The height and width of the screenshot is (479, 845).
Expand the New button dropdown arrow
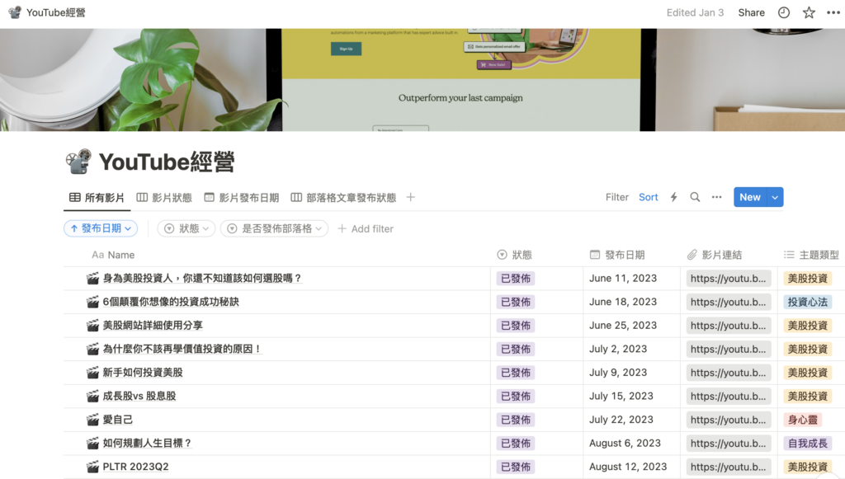pyautogui.click(x=775, y=197)
